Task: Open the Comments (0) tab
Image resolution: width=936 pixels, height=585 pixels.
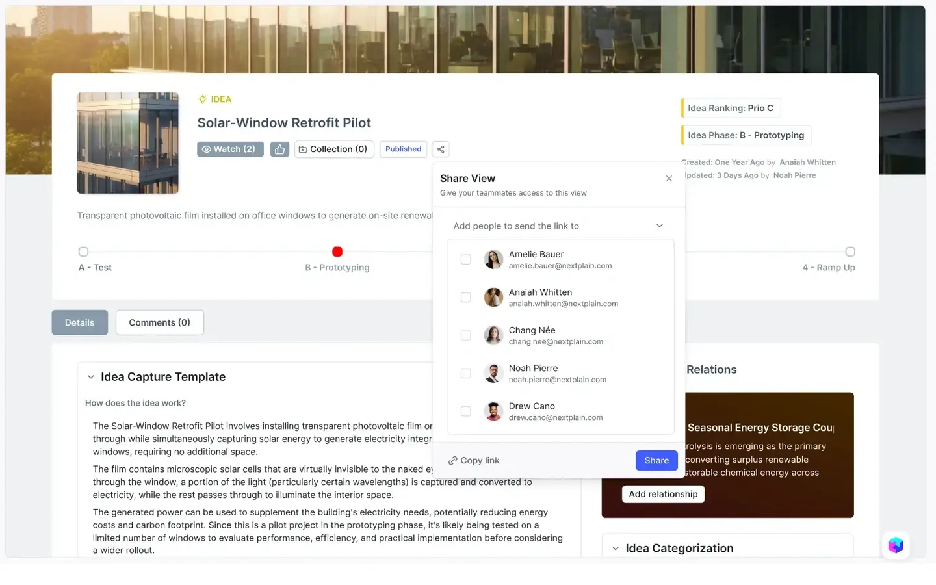Action: pyautogui.click(x=160, y=322)
